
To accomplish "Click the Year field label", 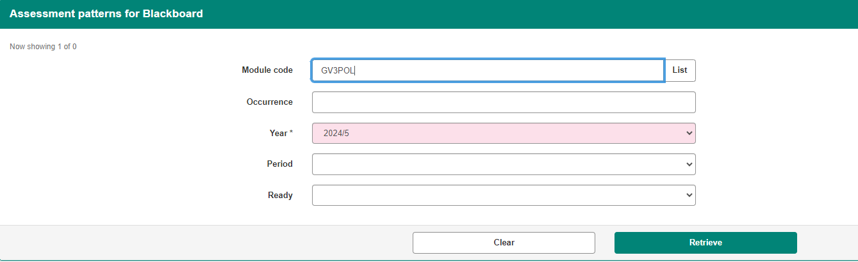I will point(281,133).
